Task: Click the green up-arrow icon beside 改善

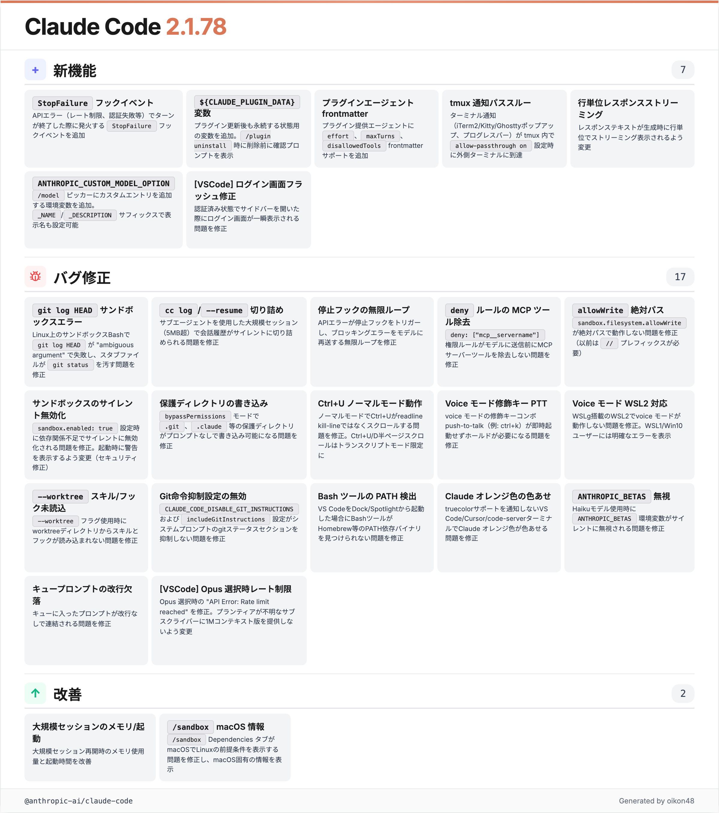Action: click(35, 693)
